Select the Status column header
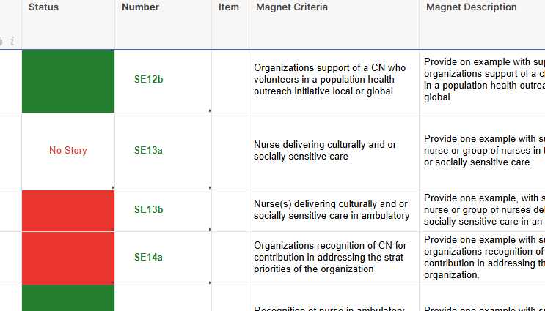Screen dimensions: 545x311 point(68,24)
